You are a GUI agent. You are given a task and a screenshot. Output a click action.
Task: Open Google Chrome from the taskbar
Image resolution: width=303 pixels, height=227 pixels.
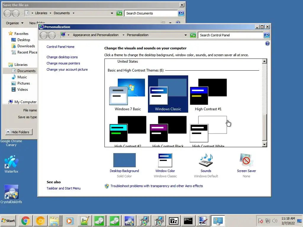coord(25,220)
